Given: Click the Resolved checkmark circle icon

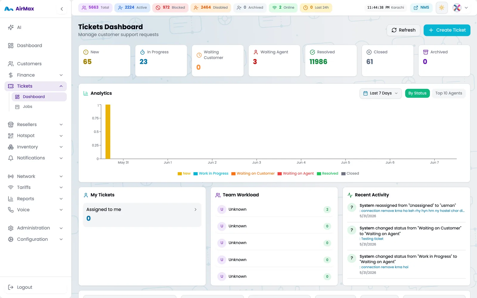Looking at the screenshot, I should 312,52.
